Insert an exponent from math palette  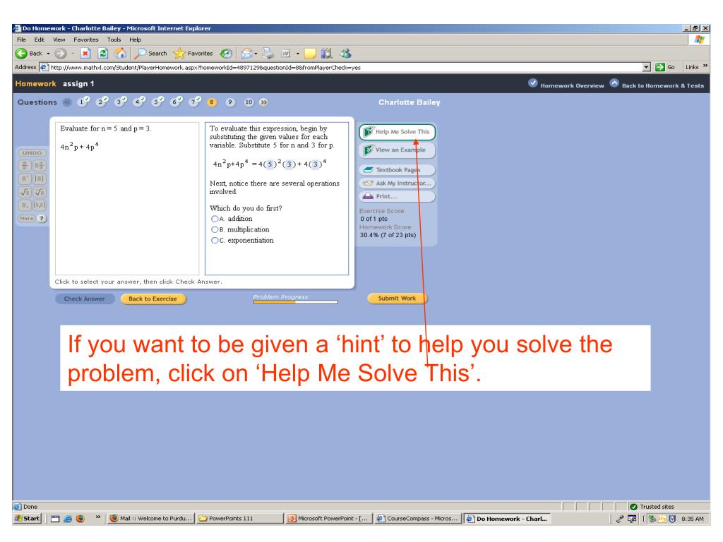(25, 179)
